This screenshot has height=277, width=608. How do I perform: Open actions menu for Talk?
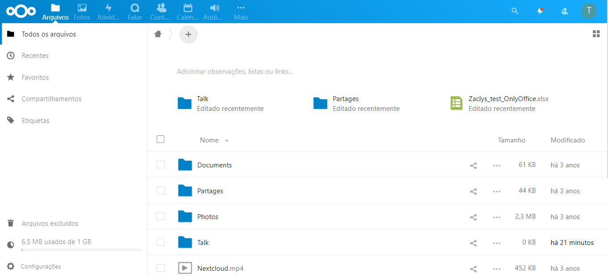(x=497, y=243)
